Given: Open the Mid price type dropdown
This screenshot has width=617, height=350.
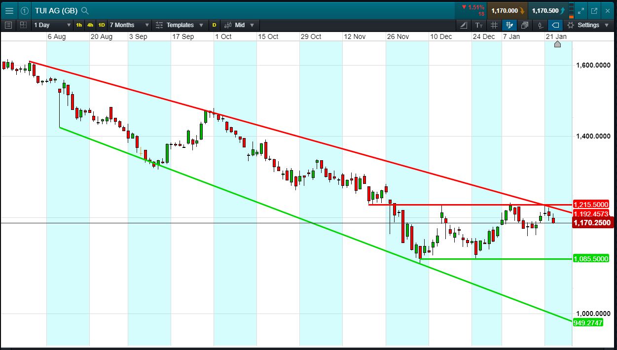Looking at the screenshot, I should click(239, 25).
